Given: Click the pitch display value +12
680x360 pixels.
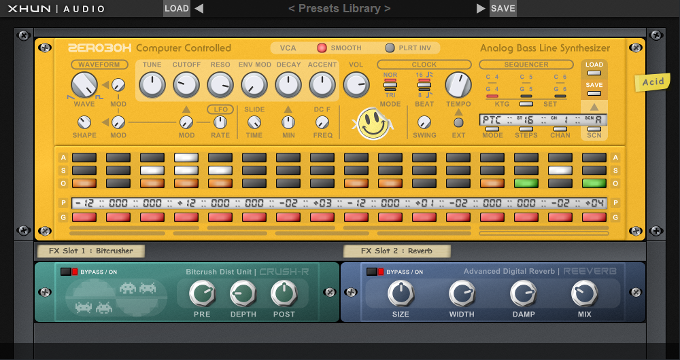Looking at the screenshot, I should 186,203.
